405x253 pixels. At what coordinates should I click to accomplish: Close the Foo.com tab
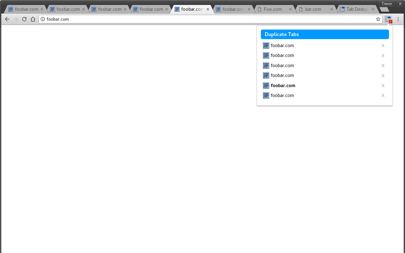[x=290, y=9]
